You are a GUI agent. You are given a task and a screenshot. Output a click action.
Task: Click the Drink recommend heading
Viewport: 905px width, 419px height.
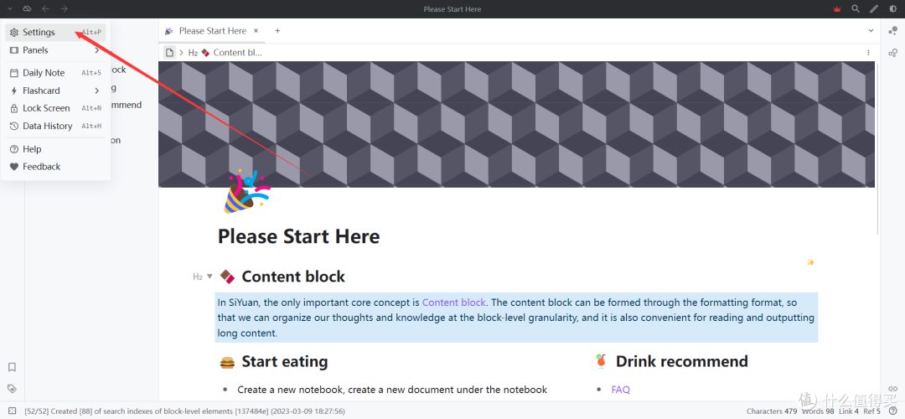tap(681, 361)
